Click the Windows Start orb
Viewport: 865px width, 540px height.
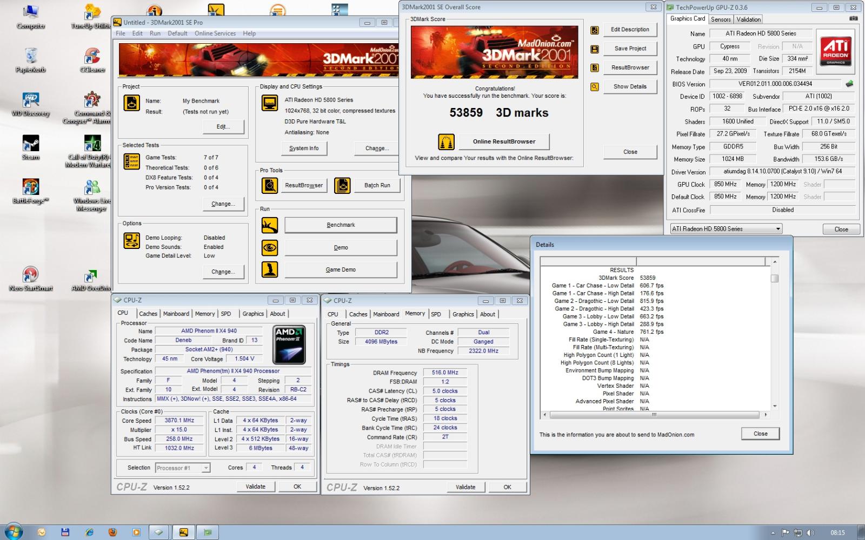coord(12,531)
